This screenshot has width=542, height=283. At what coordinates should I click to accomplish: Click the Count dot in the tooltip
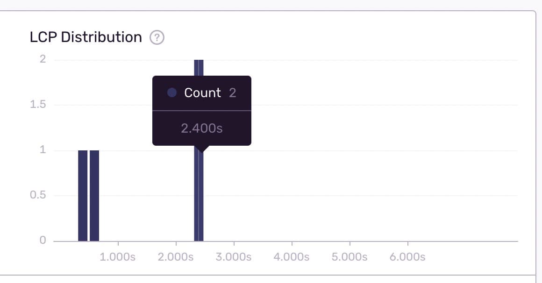point(172,92)
